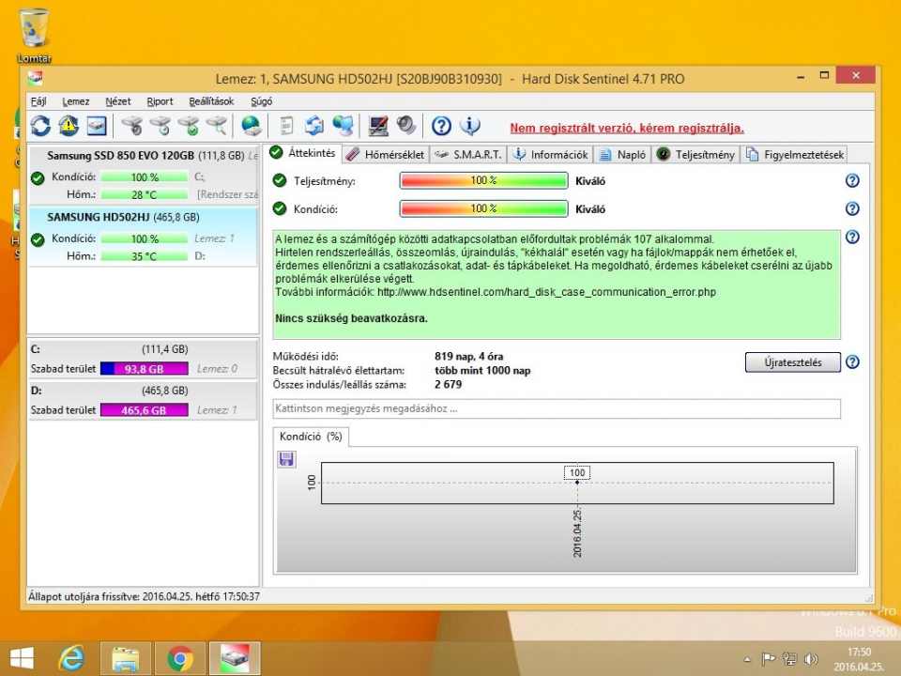
Task: Click the disk window toolbar icon
Action: click(x=97, y=125)
